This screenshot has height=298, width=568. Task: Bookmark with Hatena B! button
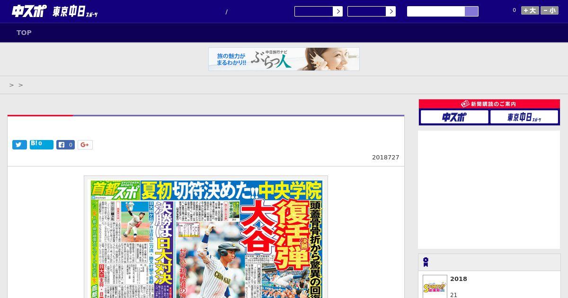pos(42,145)
